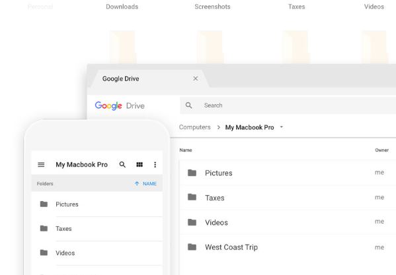Screen dimensions: 396x275
Task: Click My Macbook Pro breadcrumb label
Action: tap(249, 127)
